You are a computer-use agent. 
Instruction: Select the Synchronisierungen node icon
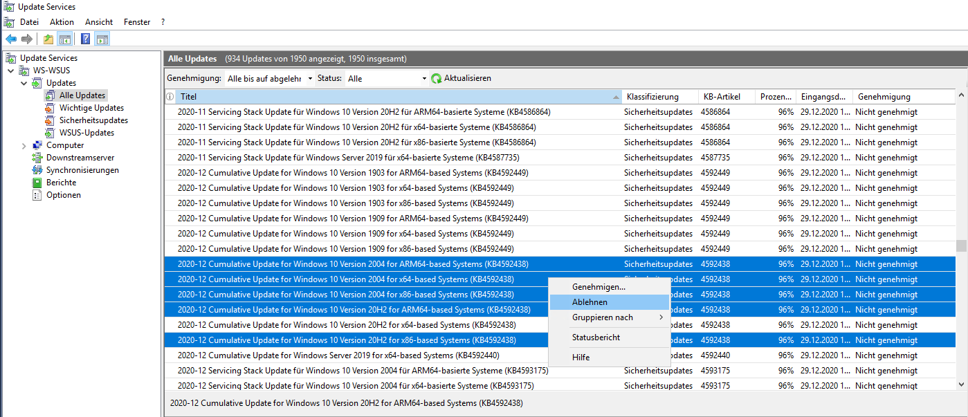coord(37,170)
